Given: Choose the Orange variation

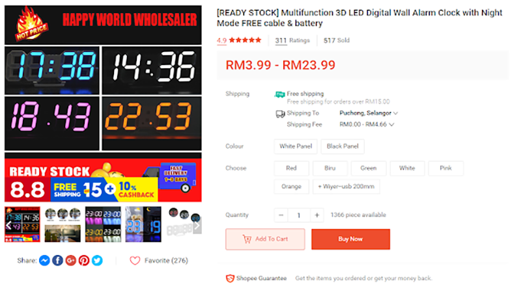Looking at the screenshot, I should click(x=291, y=187).
